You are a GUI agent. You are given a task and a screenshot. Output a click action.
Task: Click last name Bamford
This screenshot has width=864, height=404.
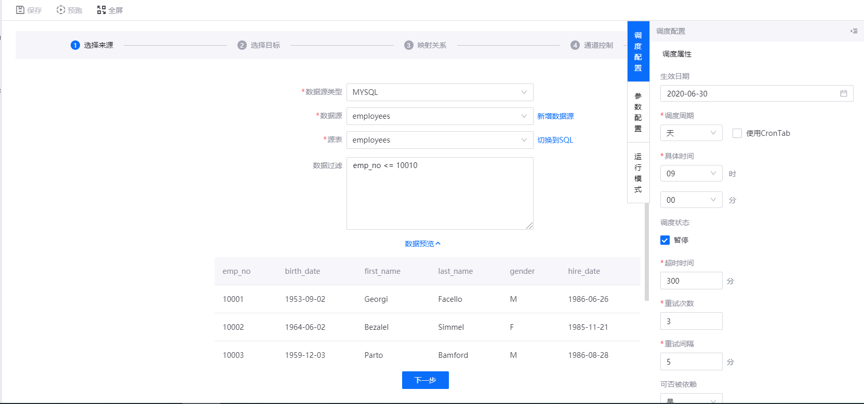453,355
